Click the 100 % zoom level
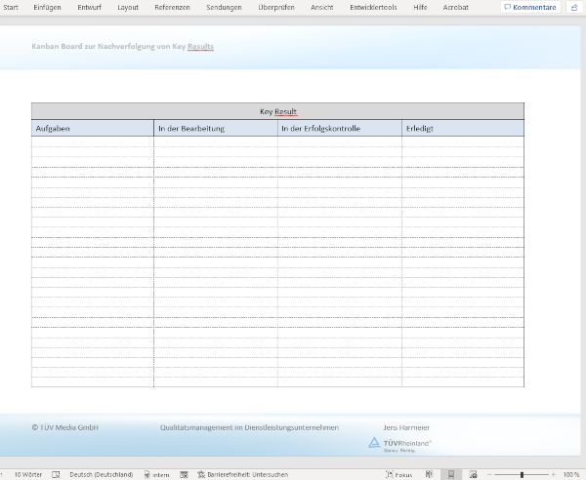This screenshot has width=586, height=480. [x=571, y=474]
